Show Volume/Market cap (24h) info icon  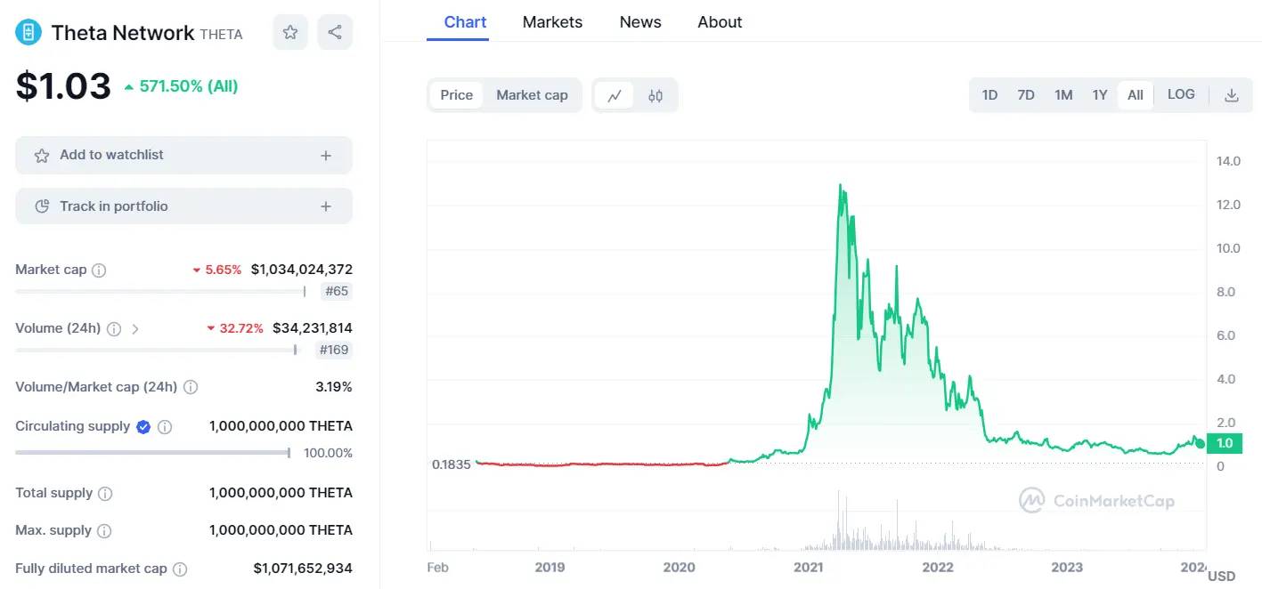click(191, 387)
